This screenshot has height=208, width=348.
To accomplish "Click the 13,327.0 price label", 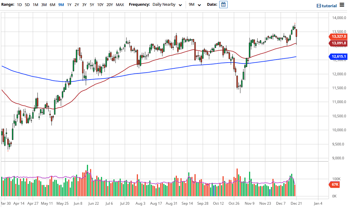I will tap(339, 37).
